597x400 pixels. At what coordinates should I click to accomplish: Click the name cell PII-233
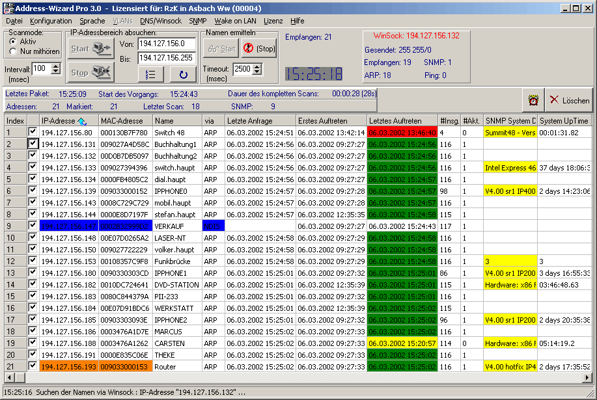(x=177, y=297)
